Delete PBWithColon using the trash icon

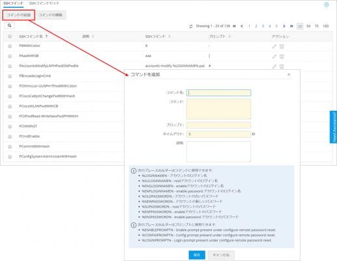(282, 46)
